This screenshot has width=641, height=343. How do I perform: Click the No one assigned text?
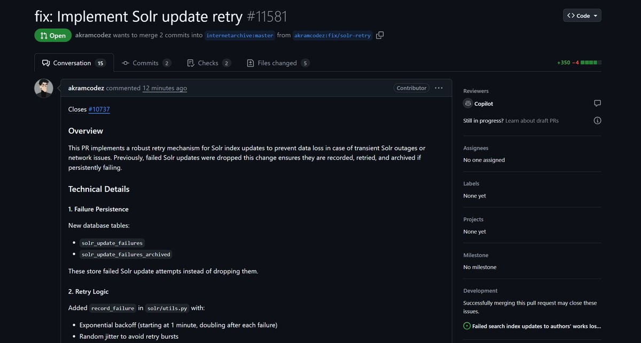coord(484,160)
